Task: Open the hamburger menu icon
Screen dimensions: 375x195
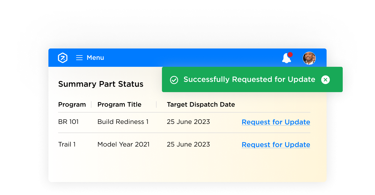Action: click(79, 58)
